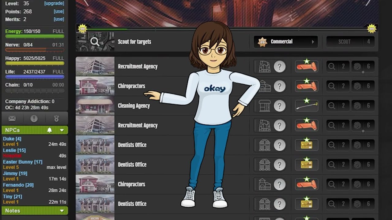
Task: Open the mailbox envelope icon in sidebar
Action: coord(12,119)
